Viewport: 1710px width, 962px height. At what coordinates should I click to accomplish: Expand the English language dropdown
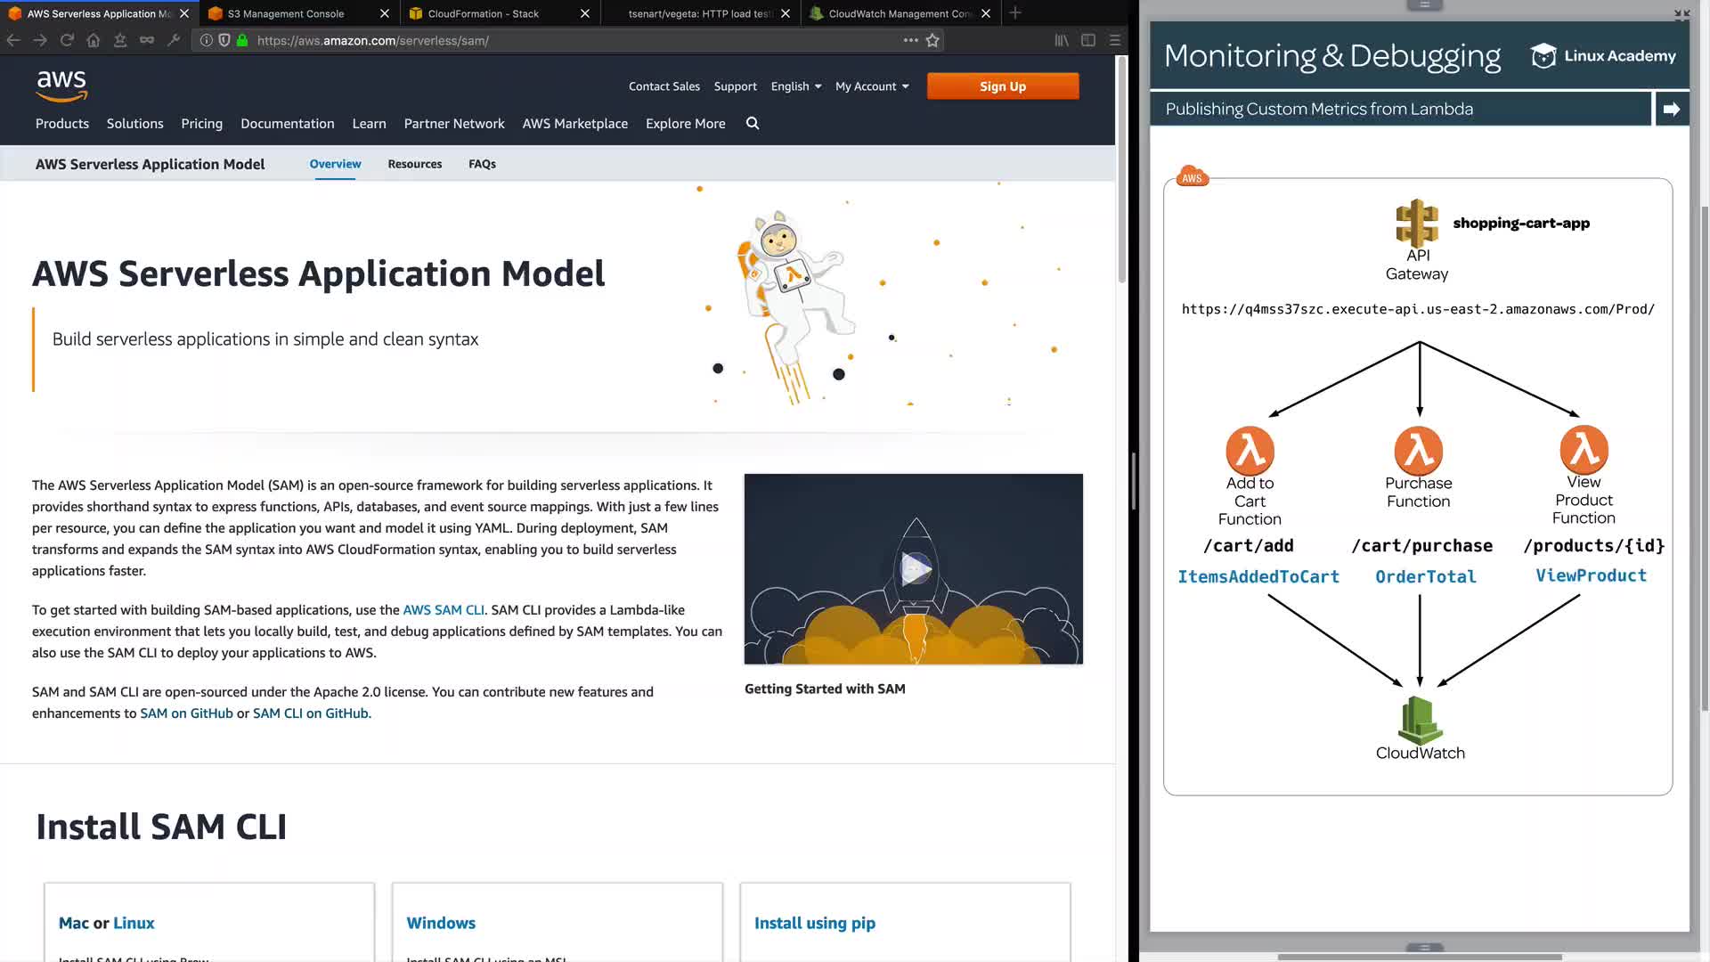[x=795, y=86]
